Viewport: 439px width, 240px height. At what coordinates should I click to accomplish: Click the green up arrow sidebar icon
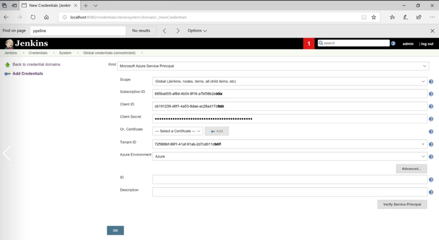8,65
